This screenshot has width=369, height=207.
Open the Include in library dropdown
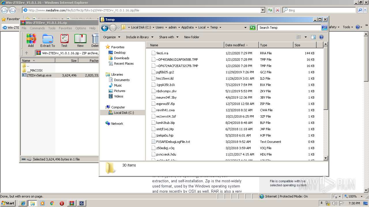point(140,37)
